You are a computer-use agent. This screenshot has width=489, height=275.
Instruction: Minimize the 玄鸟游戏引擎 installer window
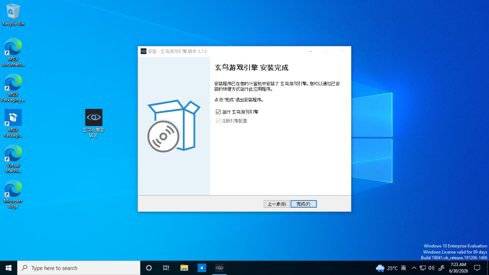(x=310, y=52)
